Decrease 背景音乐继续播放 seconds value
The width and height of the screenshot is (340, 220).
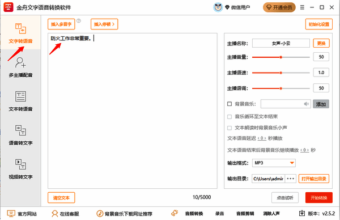click(x=301, y=150)
